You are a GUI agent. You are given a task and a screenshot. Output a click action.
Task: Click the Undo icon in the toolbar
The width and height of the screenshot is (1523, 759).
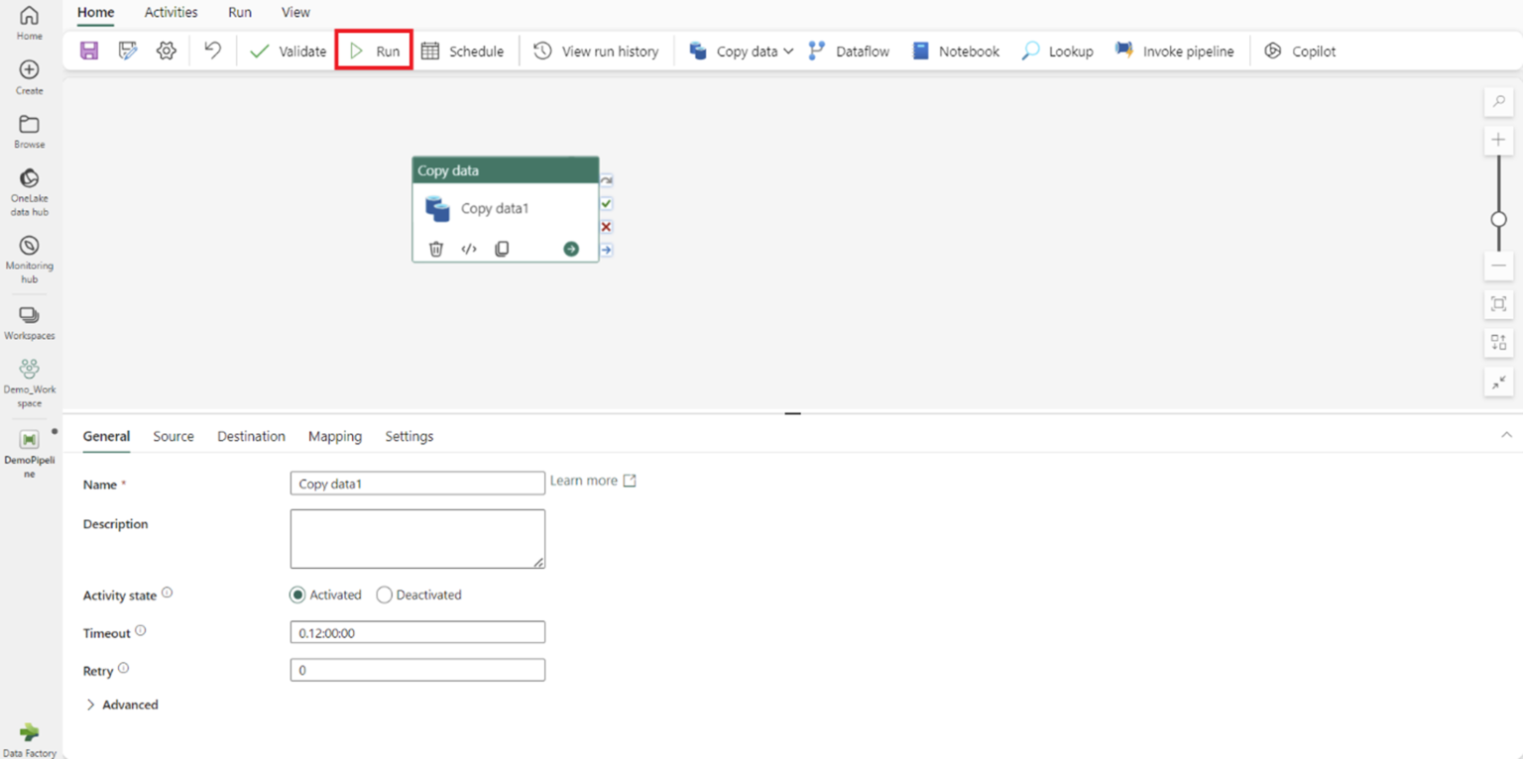pyautogui.click(x=211, y=51)
